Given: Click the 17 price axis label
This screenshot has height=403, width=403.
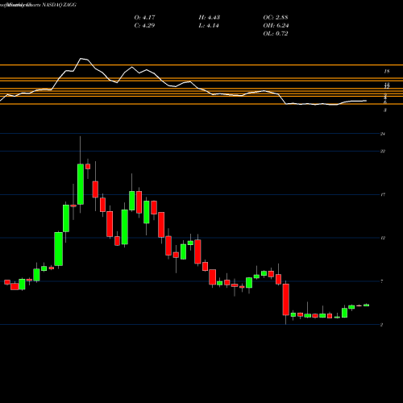Looking at the screenshot, I should (x=383, y=194).
